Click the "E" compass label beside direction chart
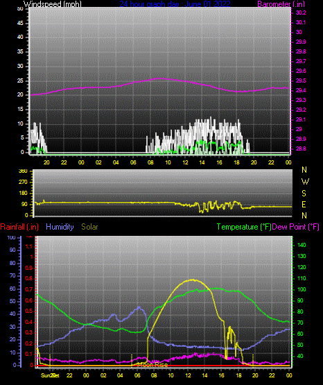The image size is (323, 385). click(304, 205)
